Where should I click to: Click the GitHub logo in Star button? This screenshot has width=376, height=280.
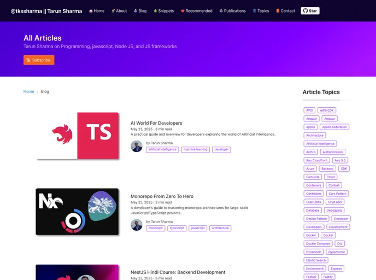(x=305, y=11)
